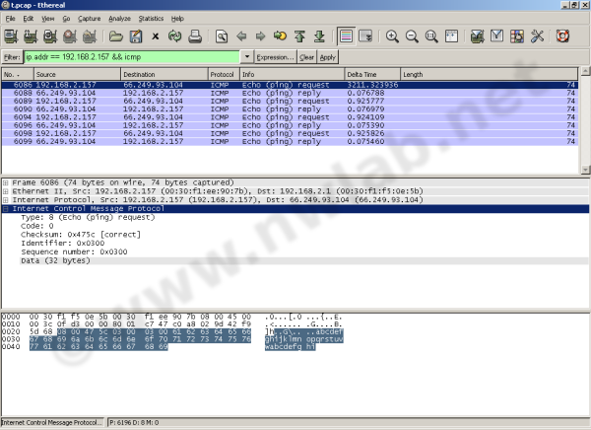Open a capture file folder icon

(116, 36)
